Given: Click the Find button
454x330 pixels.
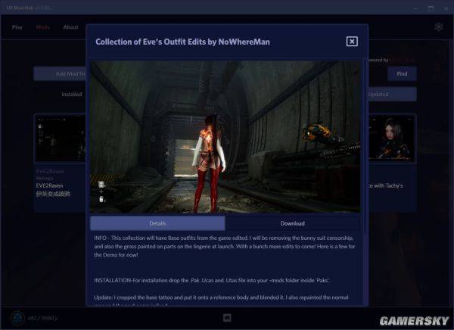Looking at the screenshot, I should coord(402,73).
